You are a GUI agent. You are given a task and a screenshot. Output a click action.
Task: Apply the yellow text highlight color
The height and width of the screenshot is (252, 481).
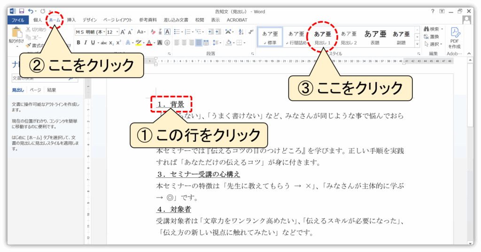click(139, 43)
